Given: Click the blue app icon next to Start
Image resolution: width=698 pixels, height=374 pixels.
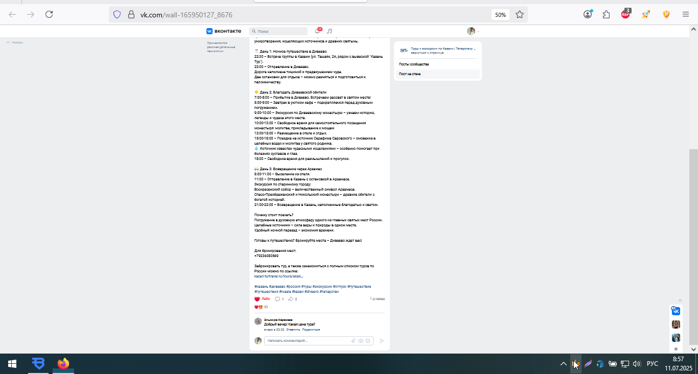Looking at the screenshot, I should pos(38,364).
